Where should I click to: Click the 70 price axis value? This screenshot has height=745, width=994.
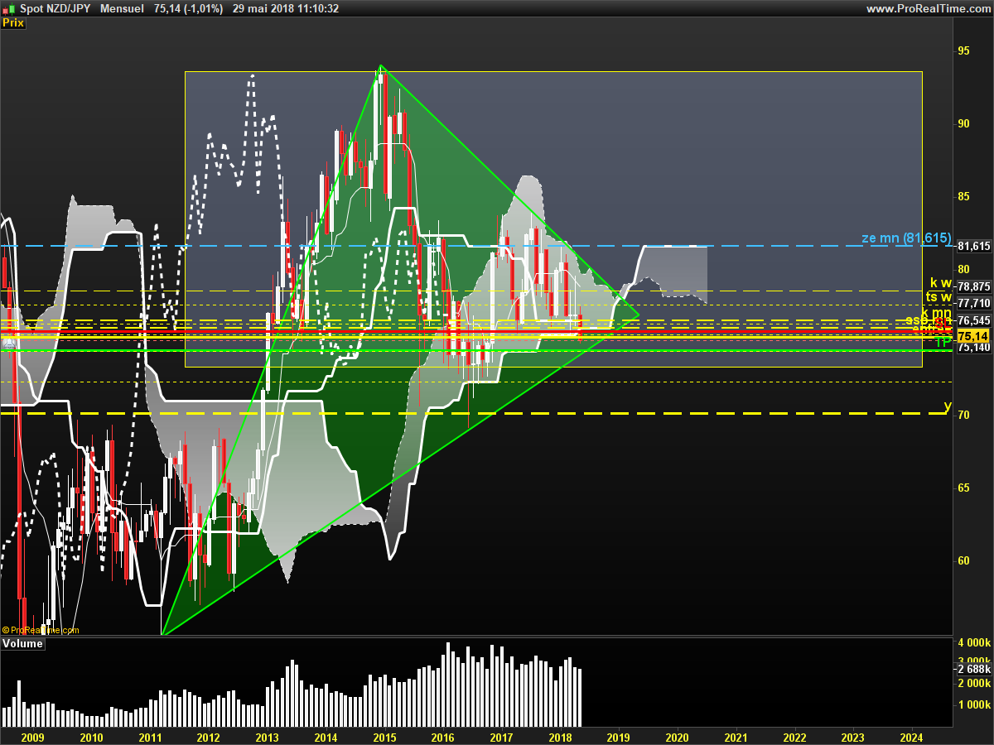click(x=963, y=415)
